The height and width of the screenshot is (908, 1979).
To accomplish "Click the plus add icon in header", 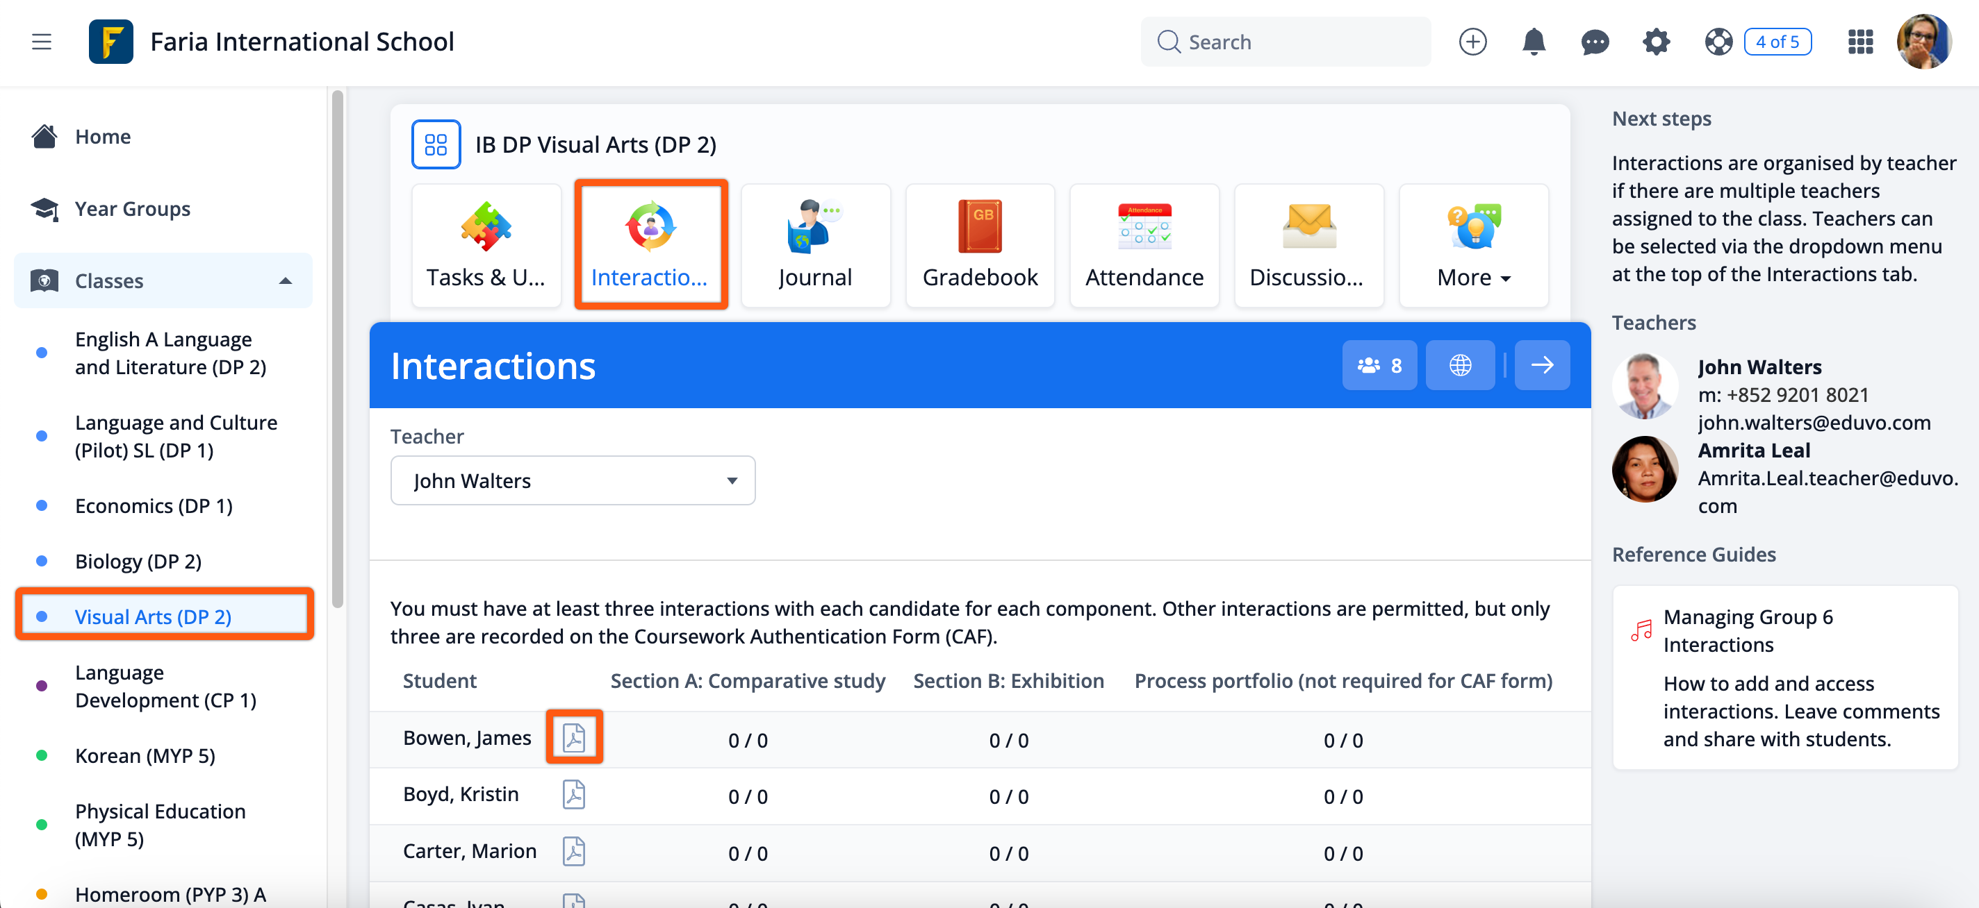I will pos(1472,42).
